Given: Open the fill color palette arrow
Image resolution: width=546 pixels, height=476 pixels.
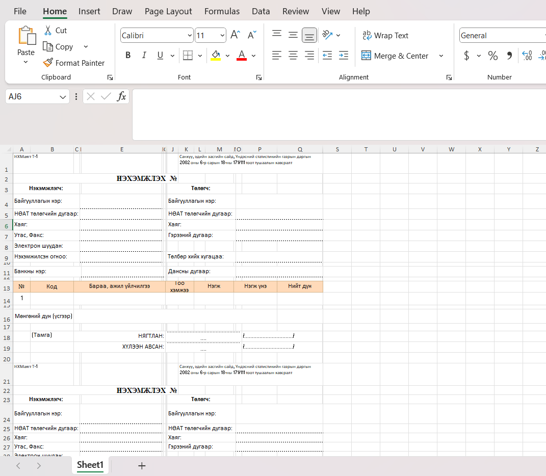Looking at the screenshot, I should pyautogui.click(x=227, y=56).
